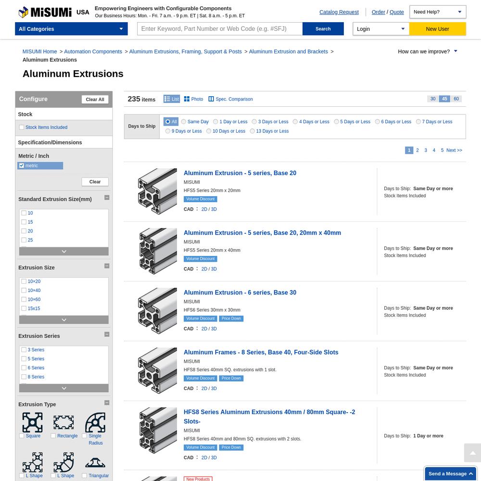
Task: Click the New User button
Action: [x=437, y=29]
